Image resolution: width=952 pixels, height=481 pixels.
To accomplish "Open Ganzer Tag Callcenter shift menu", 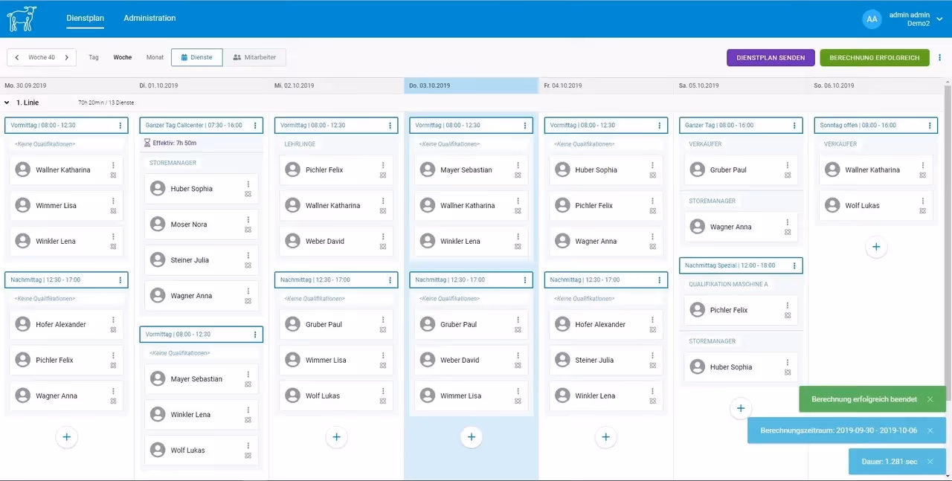I will tap(255, 126).
